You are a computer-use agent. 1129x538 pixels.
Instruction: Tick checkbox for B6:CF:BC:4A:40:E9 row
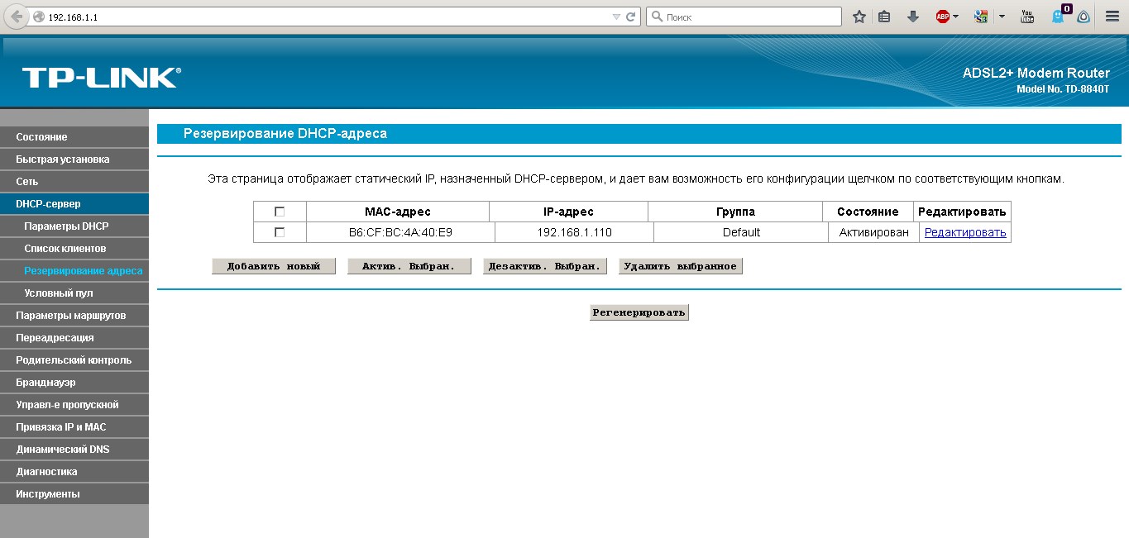click(280, 232)
